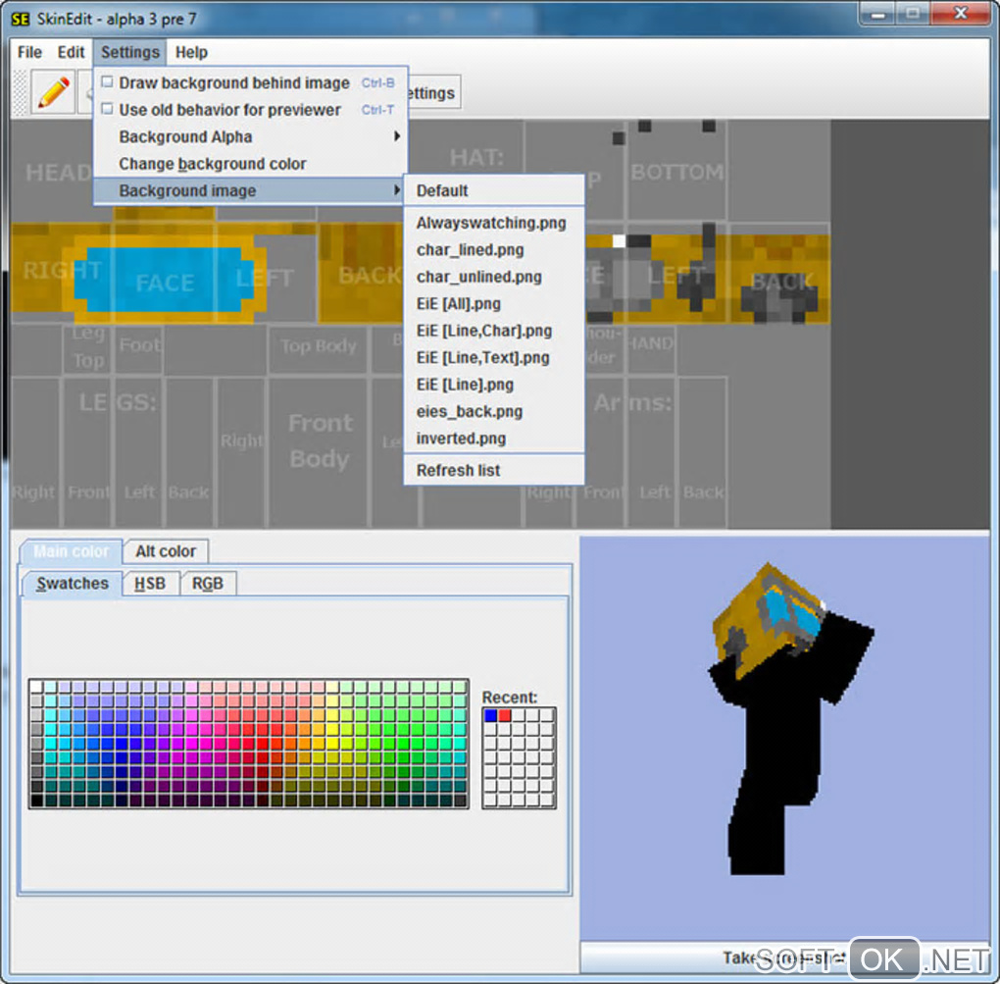Click Refresh list
Screen dimensions: 1000x984
(494, 470)
